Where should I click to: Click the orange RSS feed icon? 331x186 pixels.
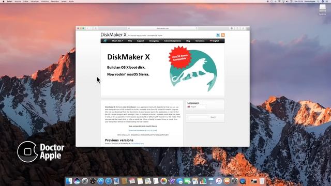pos(223,35)
